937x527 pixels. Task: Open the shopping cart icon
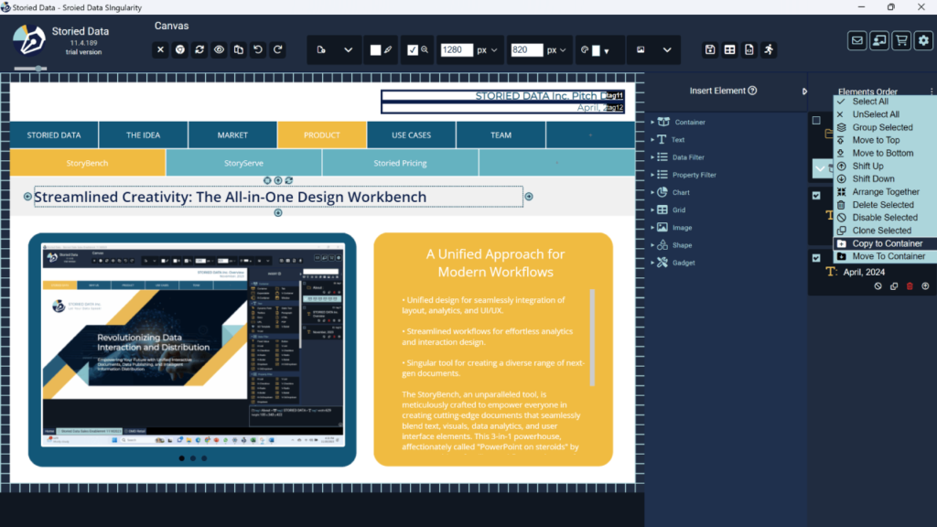(x=901, y=40)
